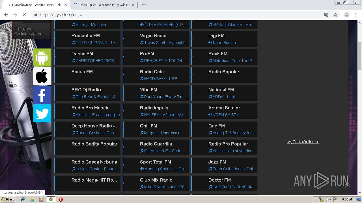Viewport: 362px width, 203px height.
Task: Click the page vertical scrollbar thumb
Action: coord(359,56)
